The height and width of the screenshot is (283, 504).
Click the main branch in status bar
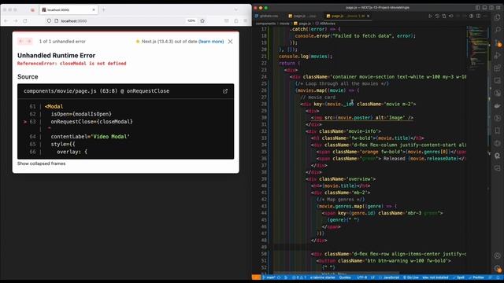[x=269, y=277]
